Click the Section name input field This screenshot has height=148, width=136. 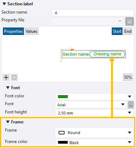point(93,13)
